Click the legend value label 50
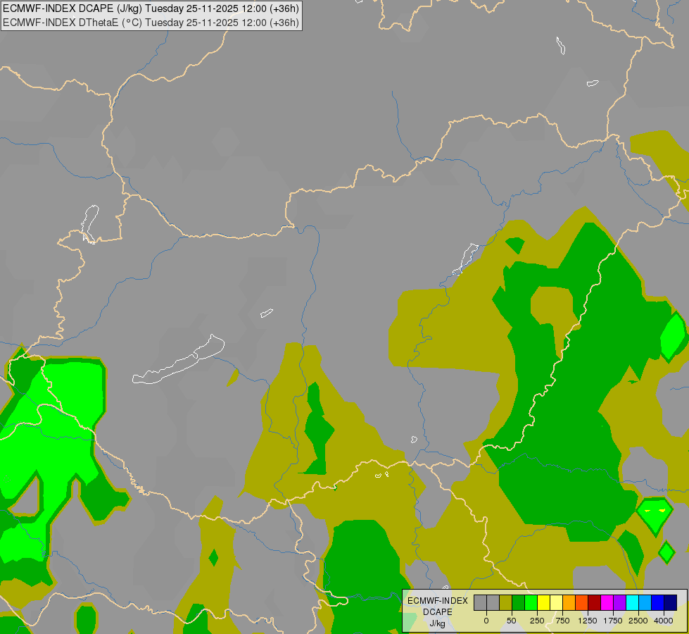The width and height of the screenshot is (689, 634). click(x=512, y=621)
